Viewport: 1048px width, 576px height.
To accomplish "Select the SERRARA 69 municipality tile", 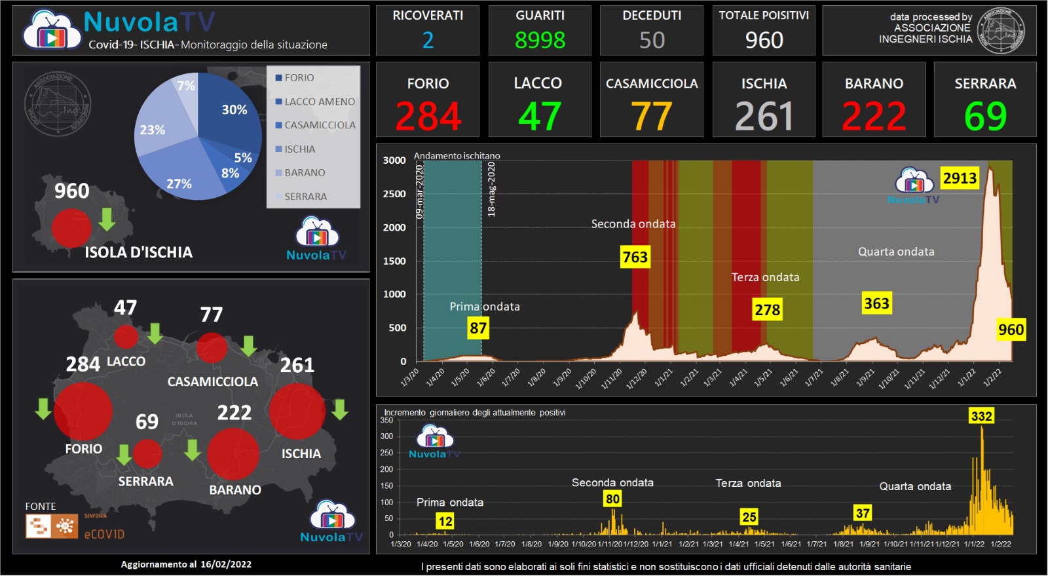I will [984, 100].
